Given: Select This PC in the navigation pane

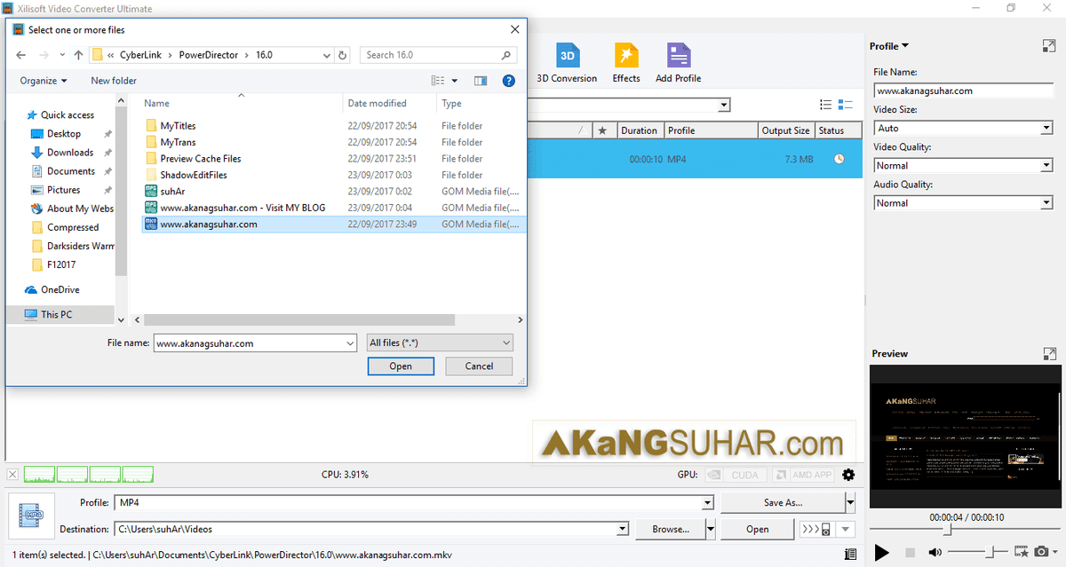Looking at the screenshot, I should pyautogui.click(x=56, y=314).
